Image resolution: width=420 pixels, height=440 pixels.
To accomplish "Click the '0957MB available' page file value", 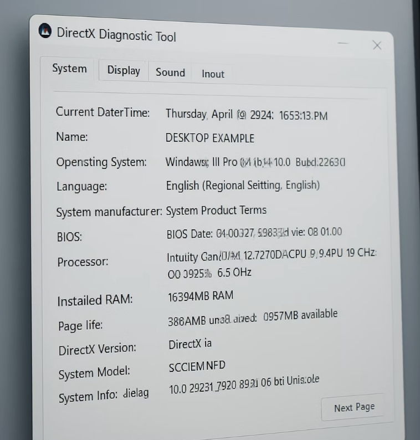I will [300, 315].
